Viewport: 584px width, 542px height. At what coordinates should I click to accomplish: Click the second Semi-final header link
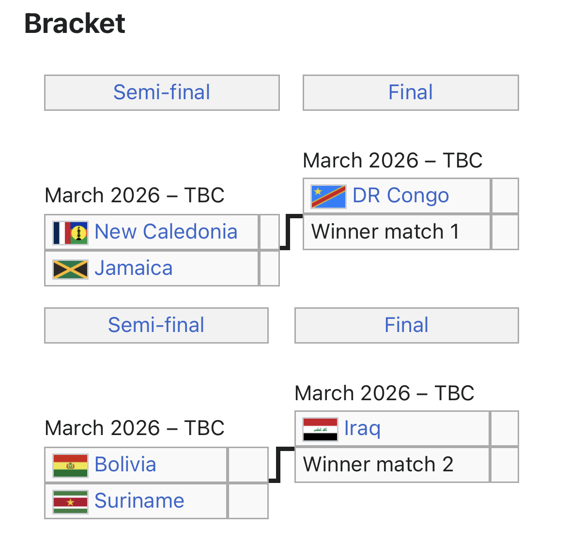click(156, 325)
